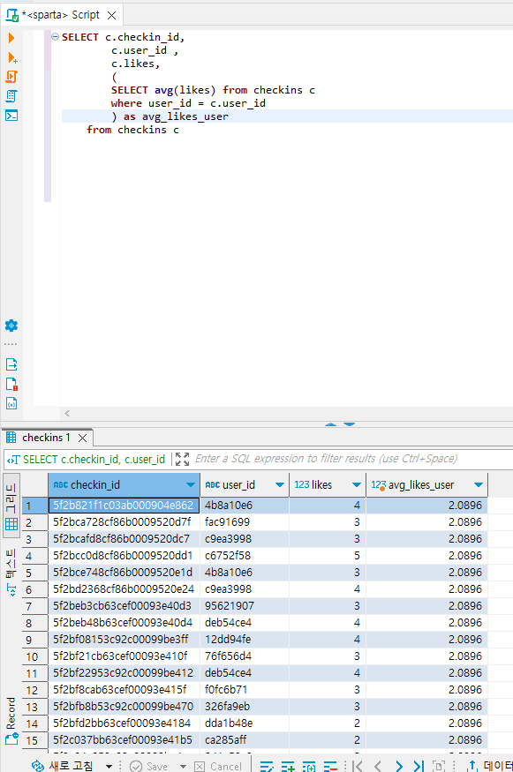Viewport: 513px width, 772px height.
Task: Select the checkins 1 result tab
Action: click(46, 438)
